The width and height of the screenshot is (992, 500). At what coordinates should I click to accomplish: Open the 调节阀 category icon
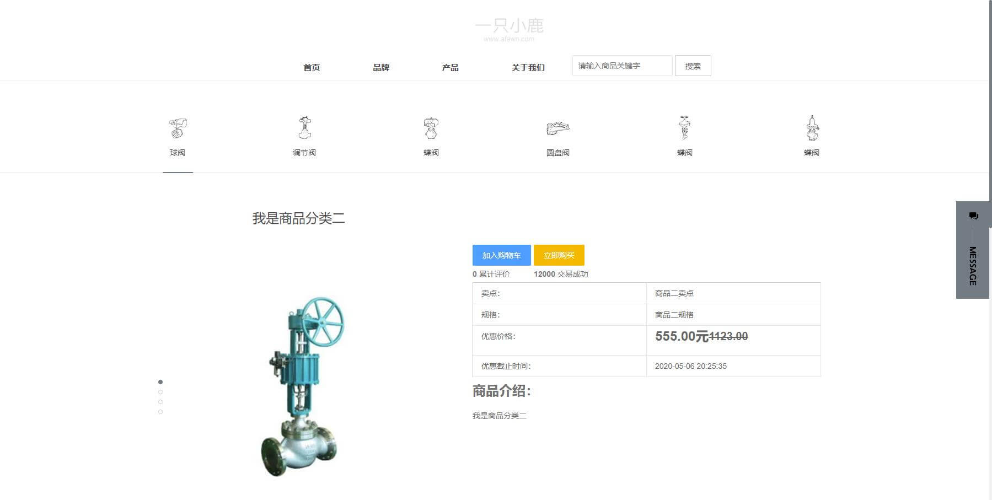(x=304, y=128)
